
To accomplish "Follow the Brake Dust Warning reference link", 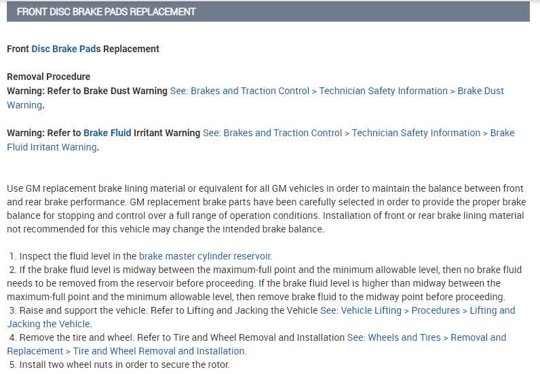I will click(x=336, y=91).
